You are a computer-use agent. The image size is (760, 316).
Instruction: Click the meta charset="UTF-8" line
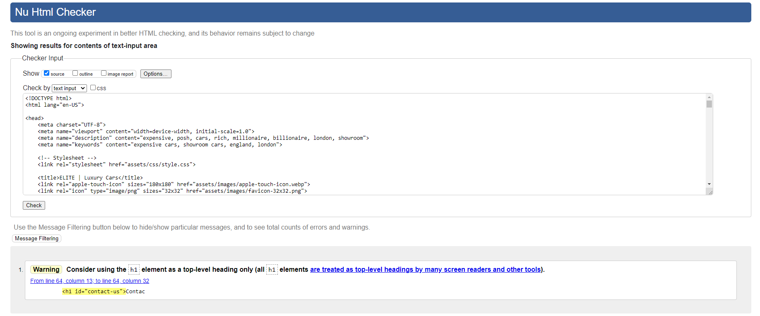[72, 124]
